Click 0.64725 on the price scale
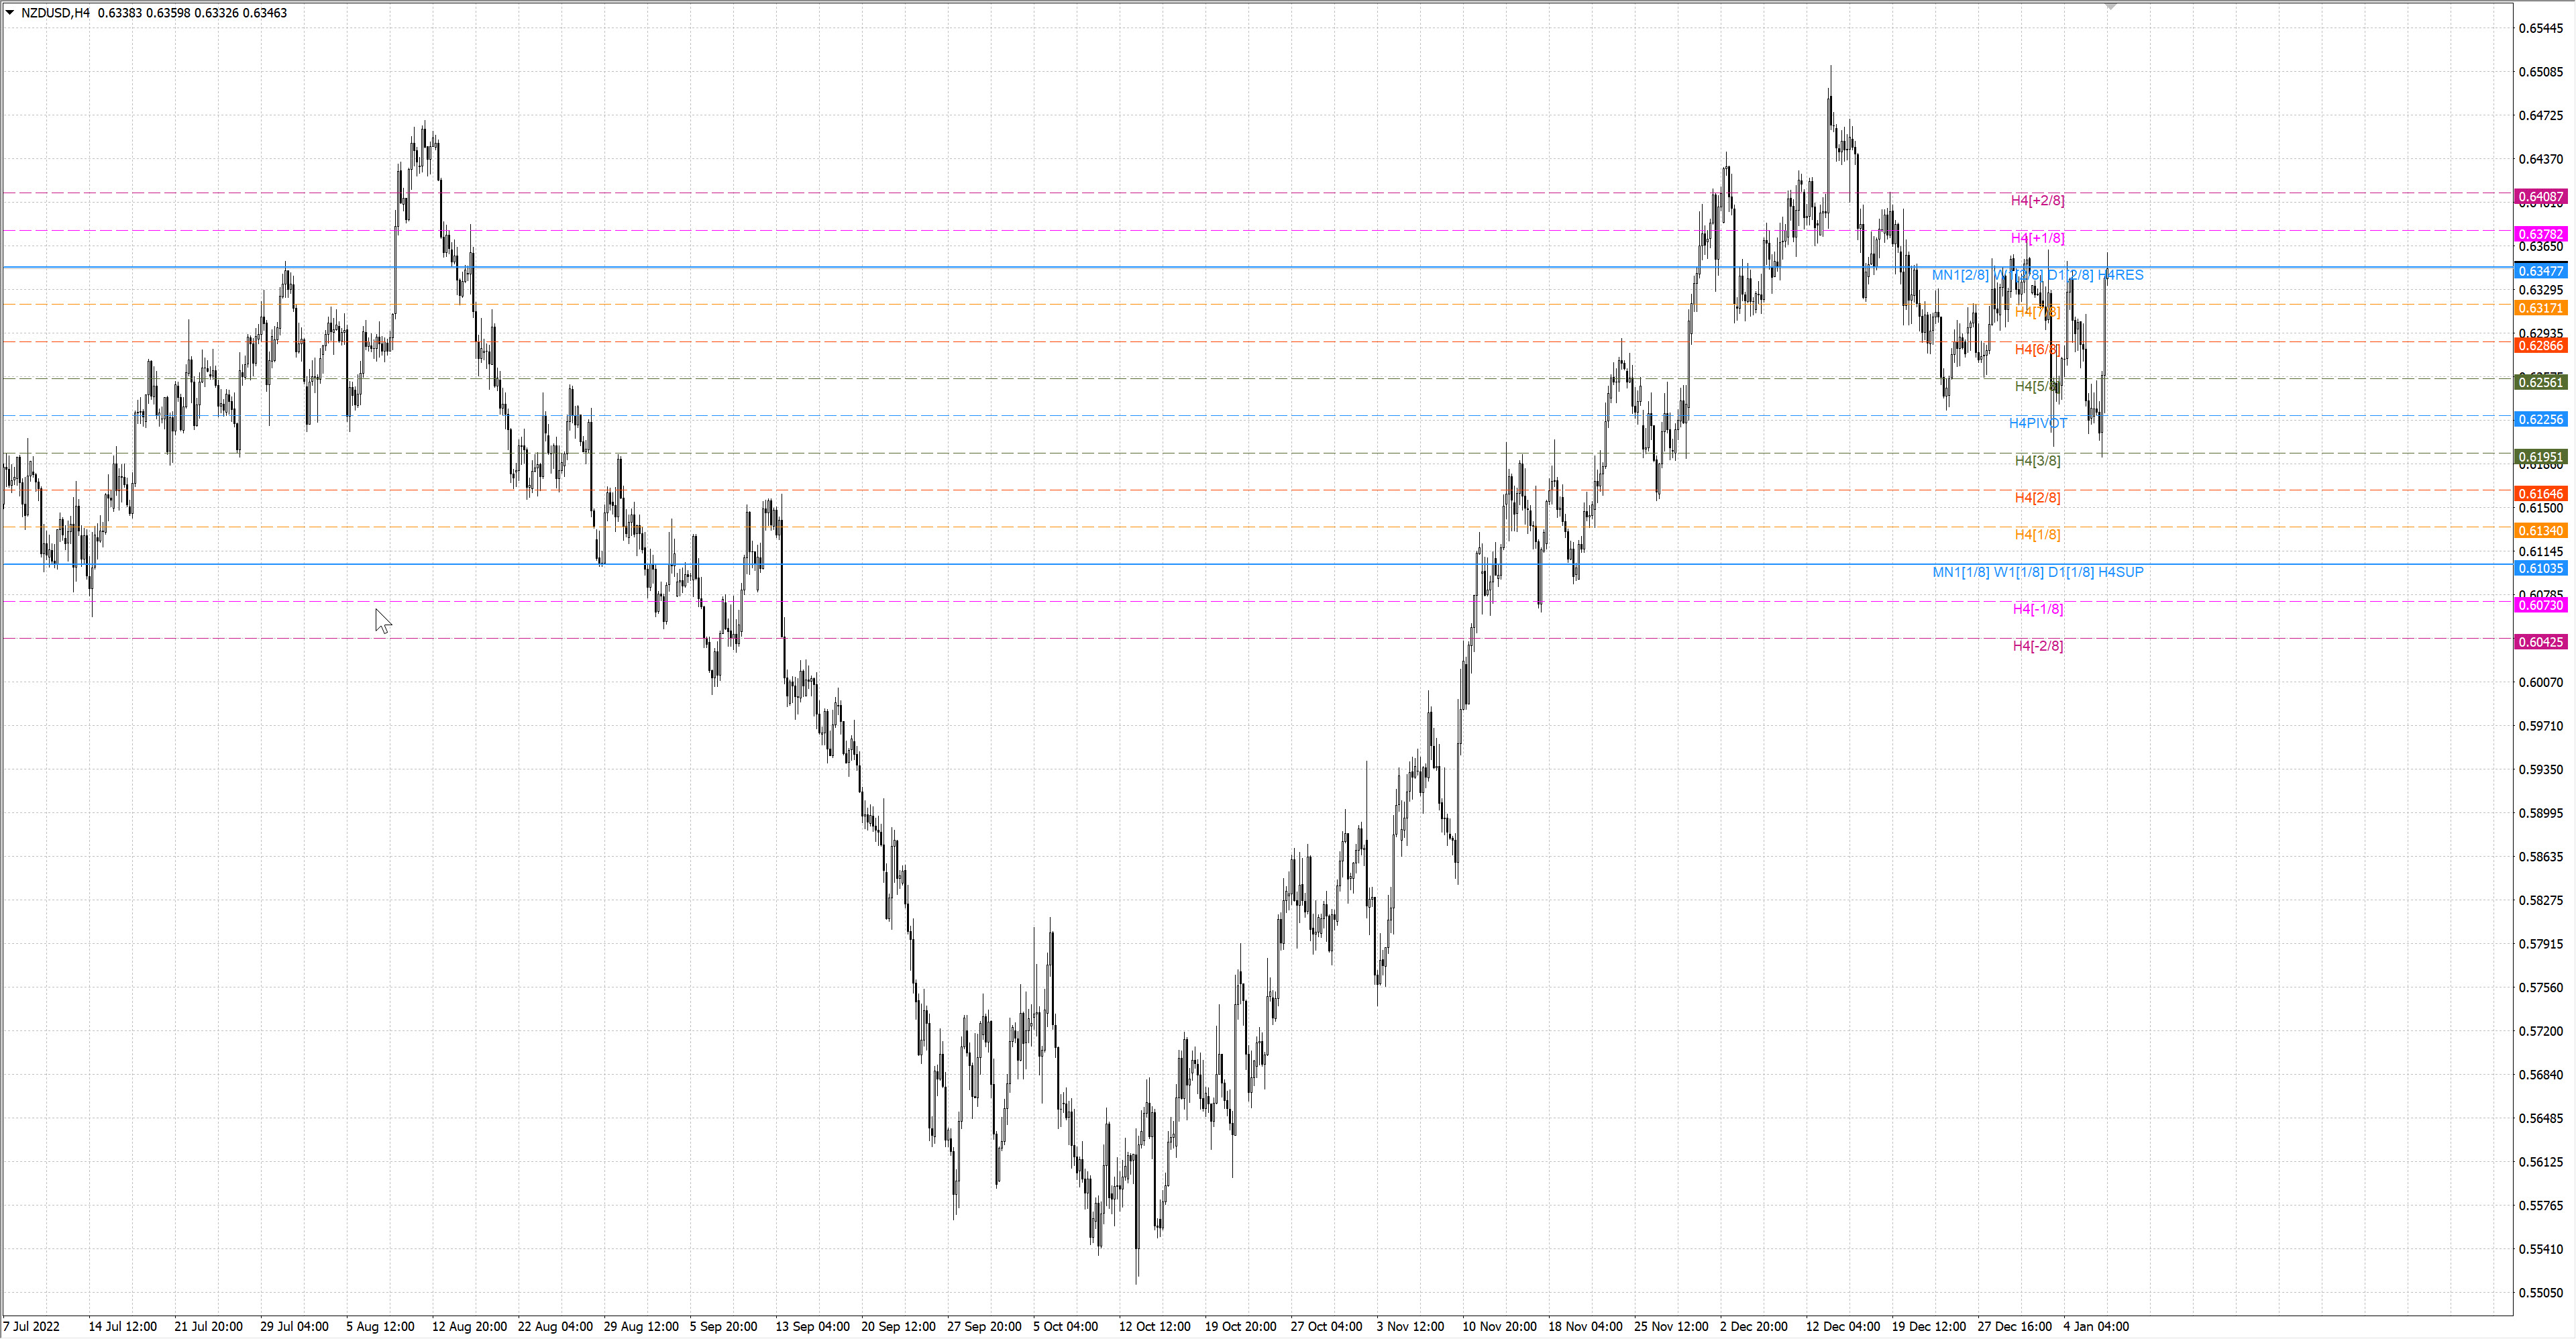 tap(2540, 116)
